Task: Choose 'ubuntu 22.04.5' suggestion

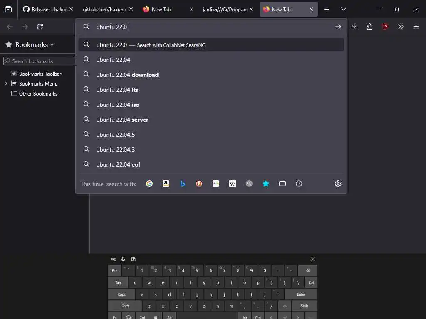Action: (211, 135)
